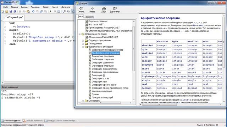
Task: Cut selection with the scissors icon
Action: [20, 11]
